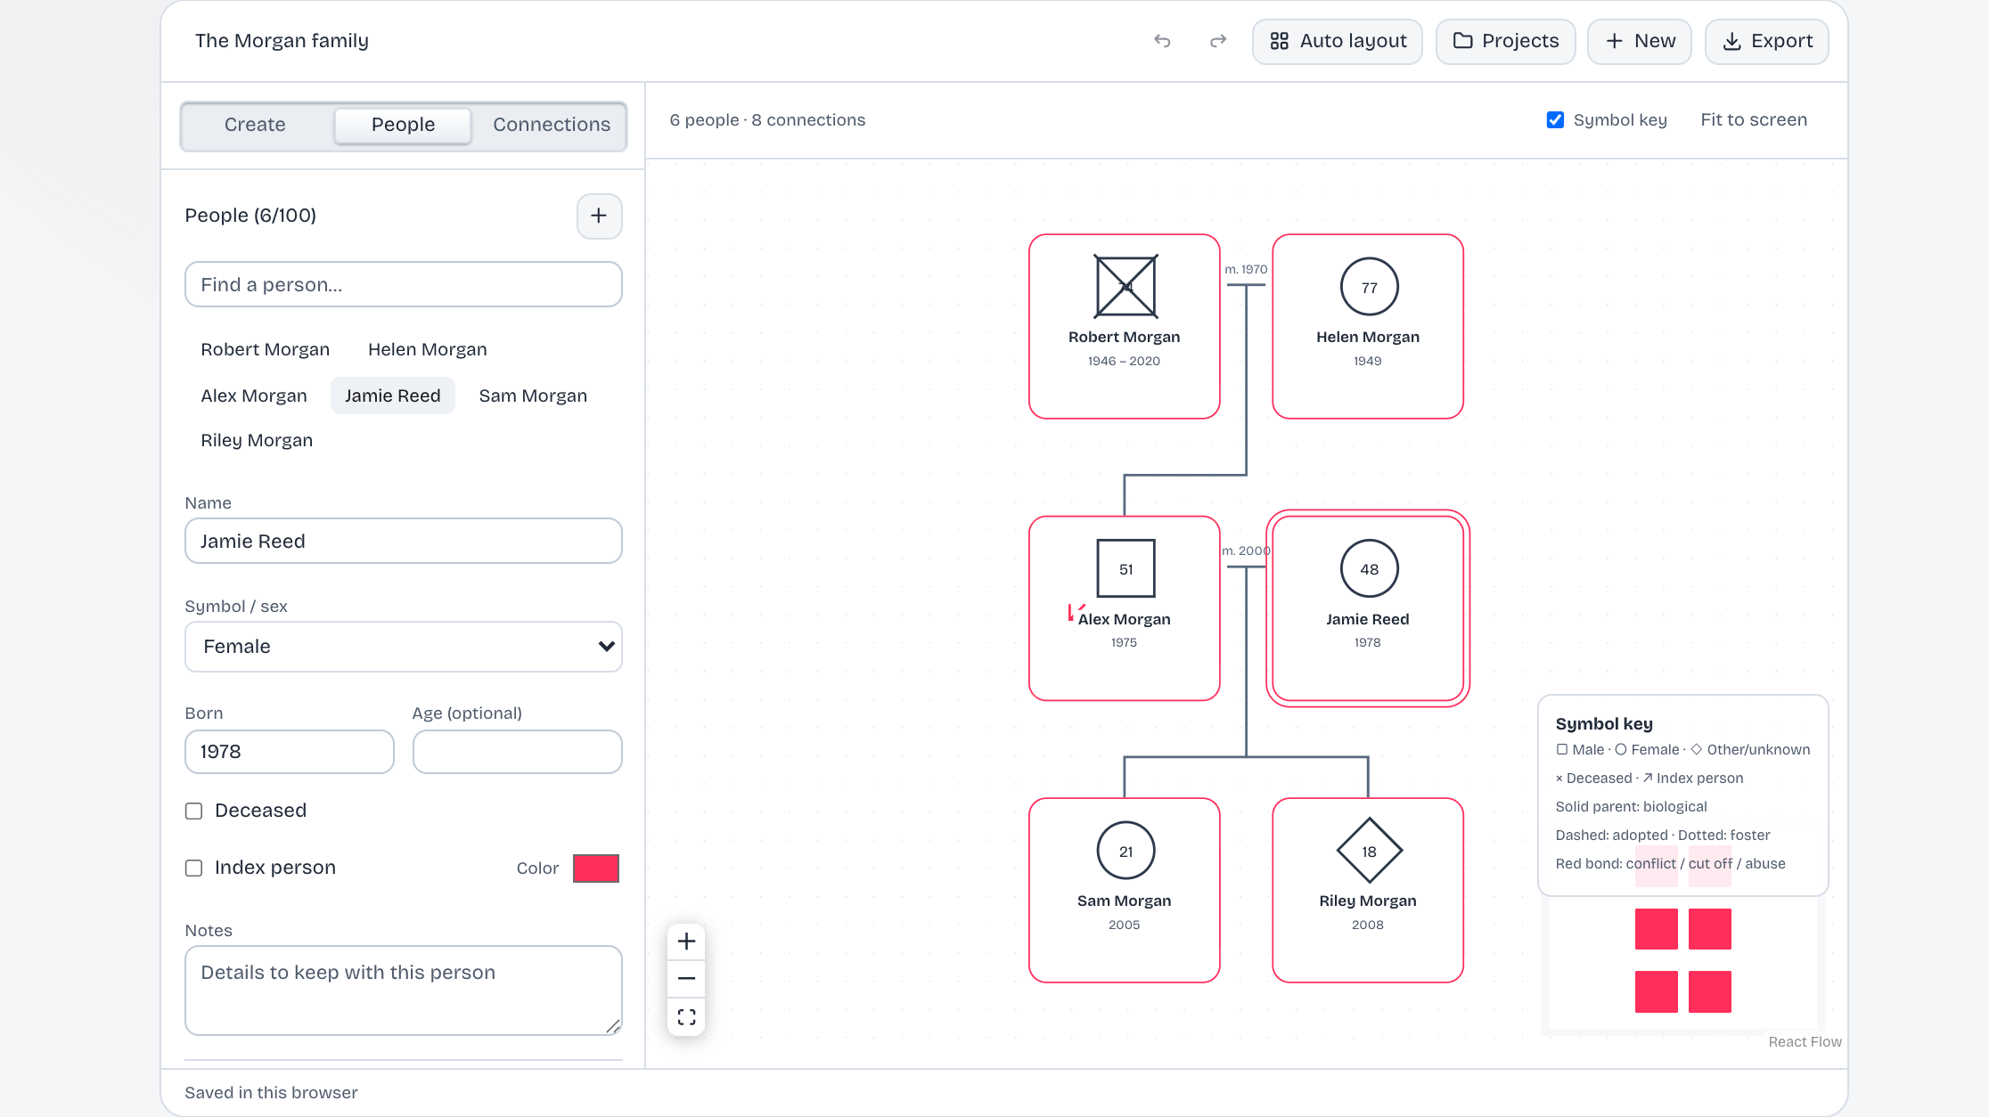1989x1117 pixels.
Task: Run Auto layout on the tree
Action: pos(1338,41)
